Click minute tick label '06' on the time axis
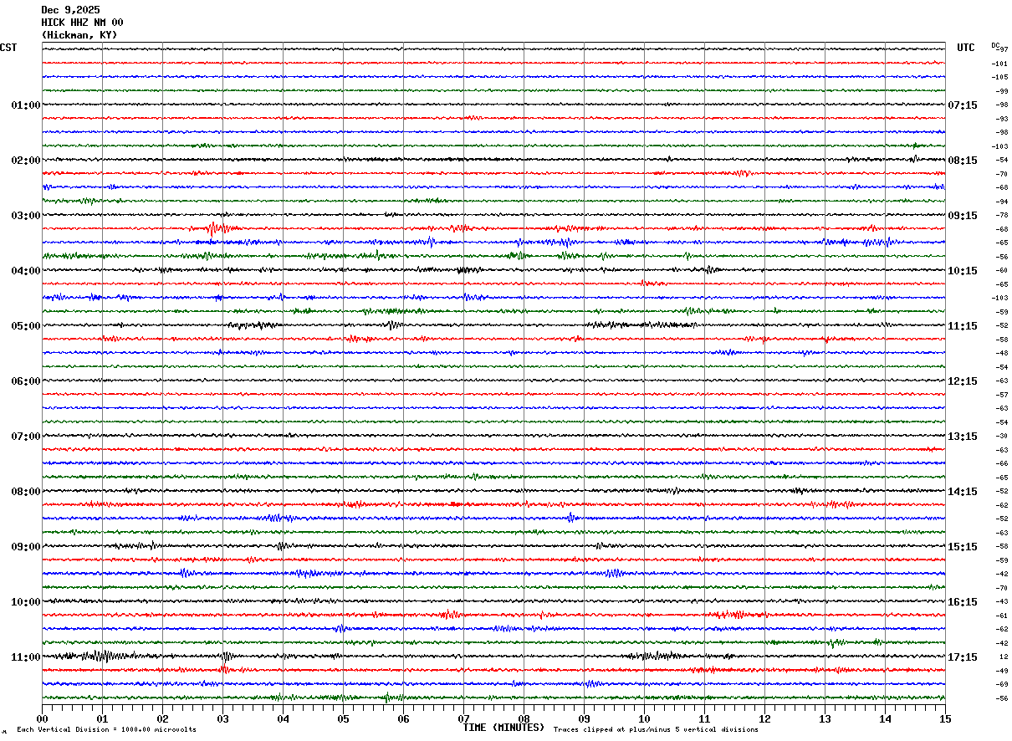Image resolution: width=1012 pixels, height=741 pixels. coord(403,718)
